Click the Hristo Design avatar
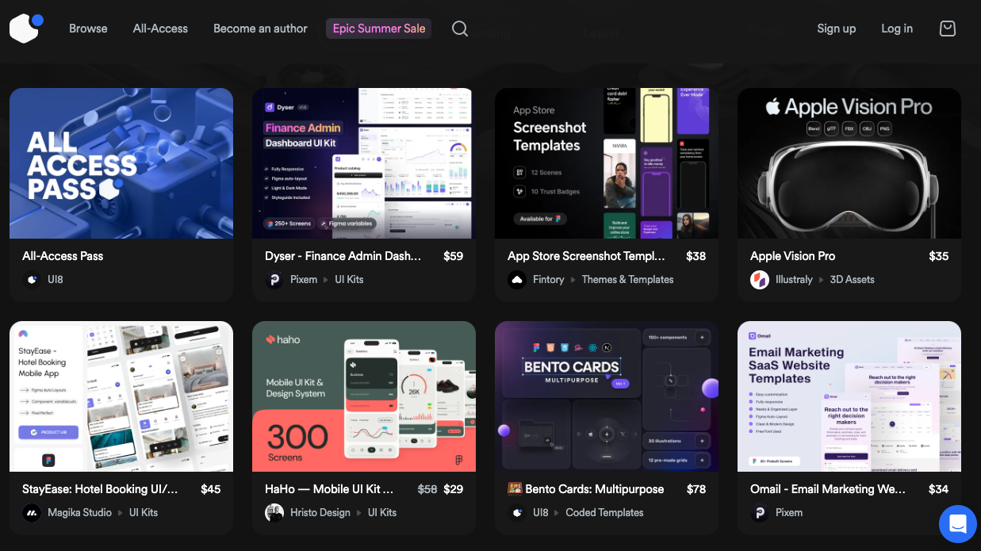The width and height of the screenshot is (981, 551). pyautogui.click(x=274, y=512)
